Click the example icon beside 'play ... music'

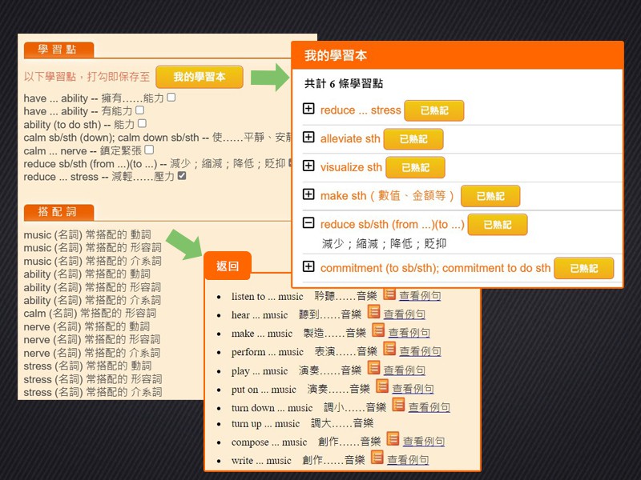[373, 368]
